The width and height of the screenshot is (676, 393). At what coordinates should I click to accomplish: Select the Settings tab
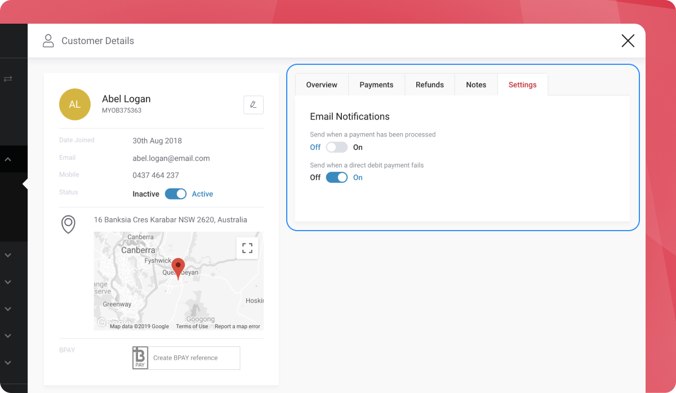tap(523, 85)
